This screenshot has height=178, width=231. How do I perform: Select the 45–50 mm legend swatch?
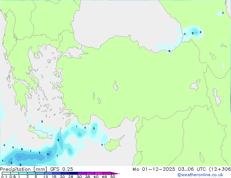click(x=107, y=173)
